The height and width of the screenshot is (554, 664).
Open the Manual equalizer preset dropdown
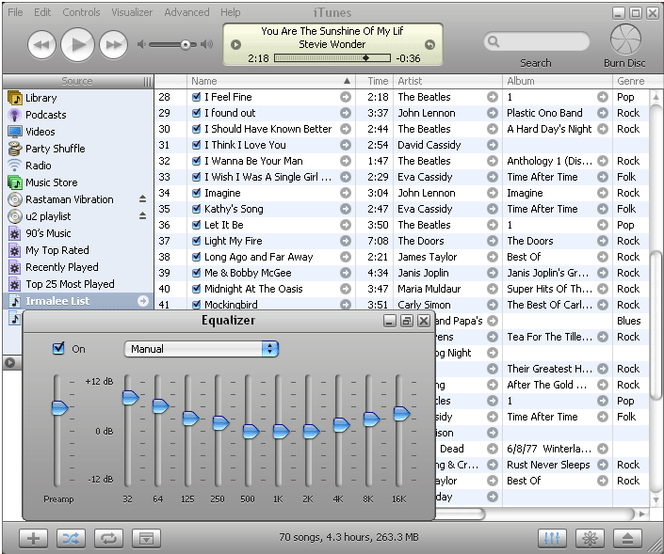pyautogui.click(x=202, y=349)
